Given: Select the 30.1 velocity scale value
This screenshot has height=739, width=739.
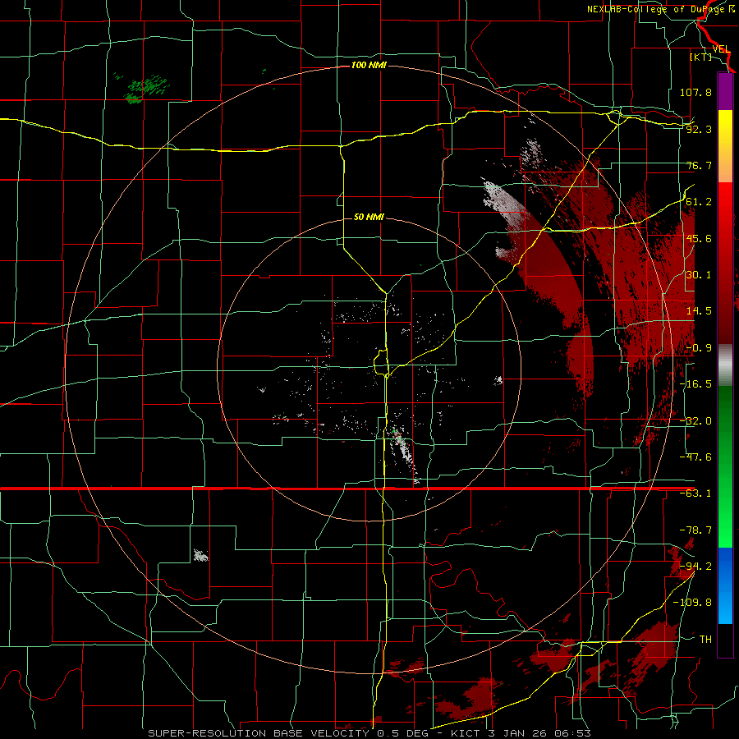Looking at the screenshot, I should click(699, 275).
